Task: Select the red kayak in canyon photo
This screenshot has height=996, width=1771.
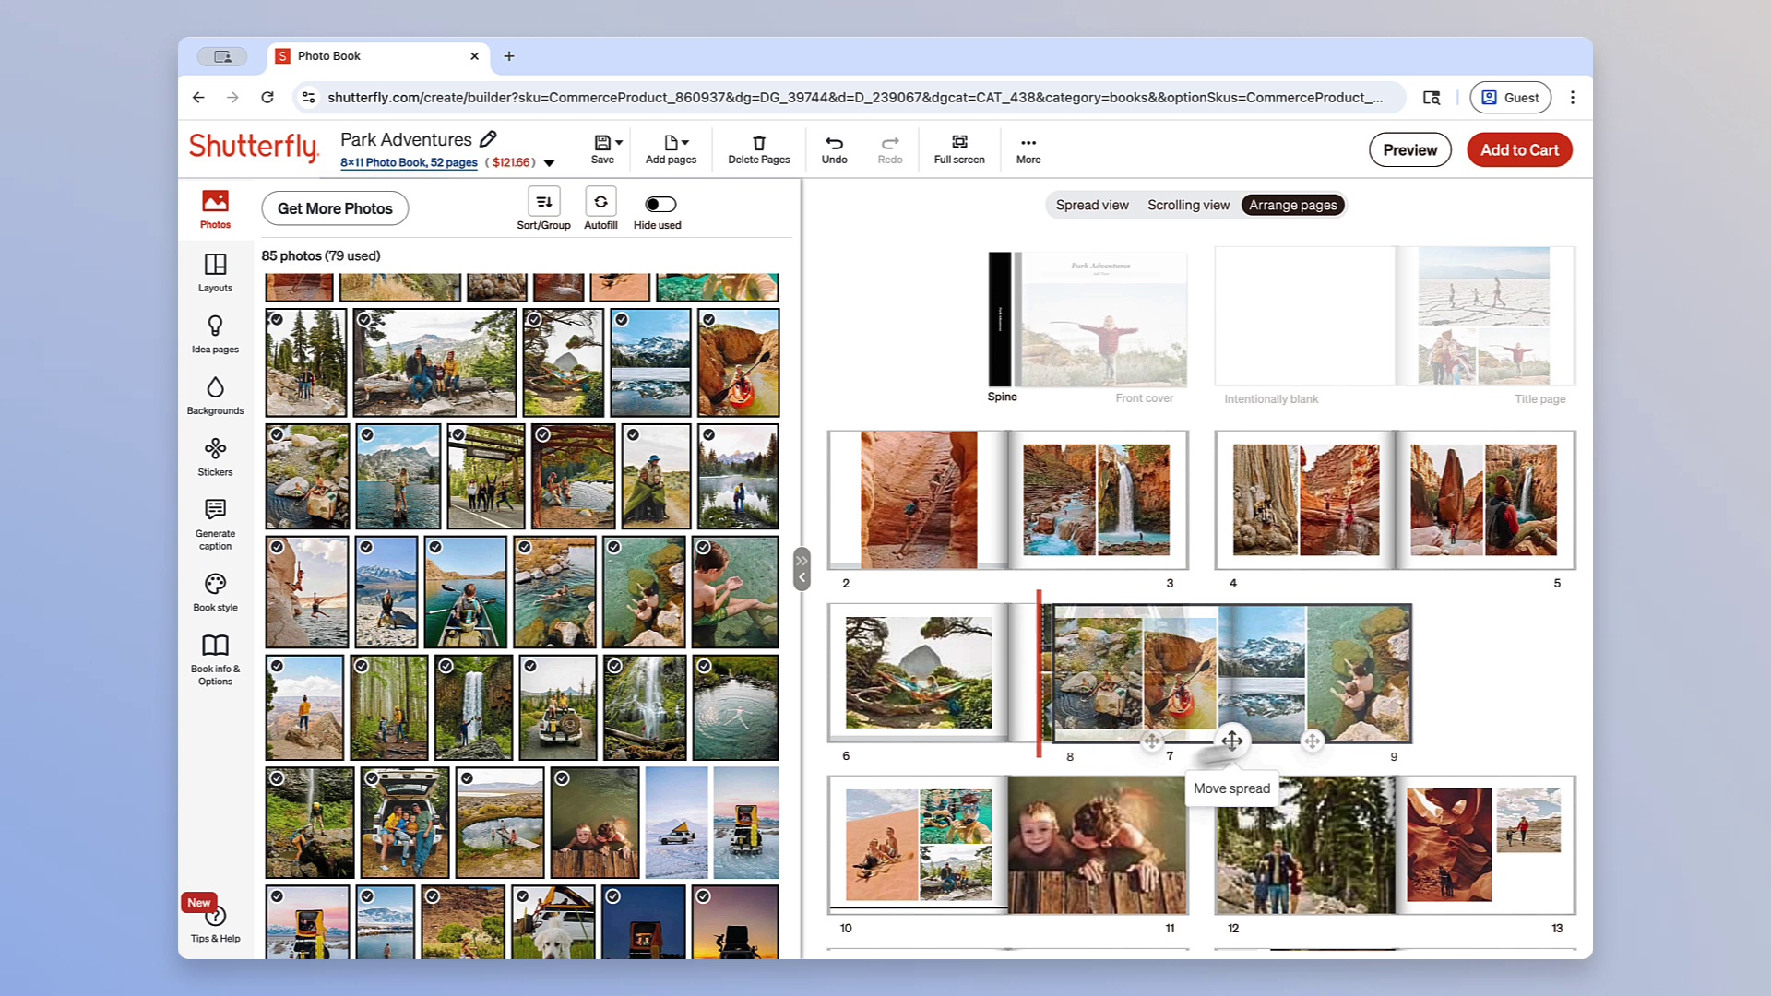Action: (x=738, y=362)
